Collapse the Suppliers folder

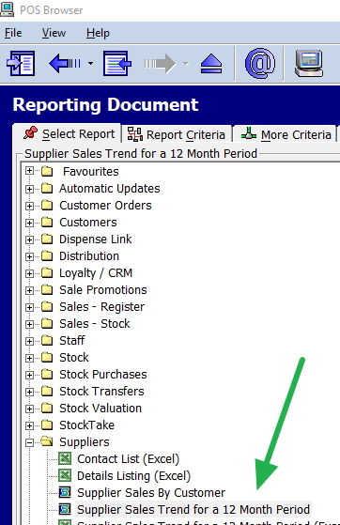(x=29, y=442)
